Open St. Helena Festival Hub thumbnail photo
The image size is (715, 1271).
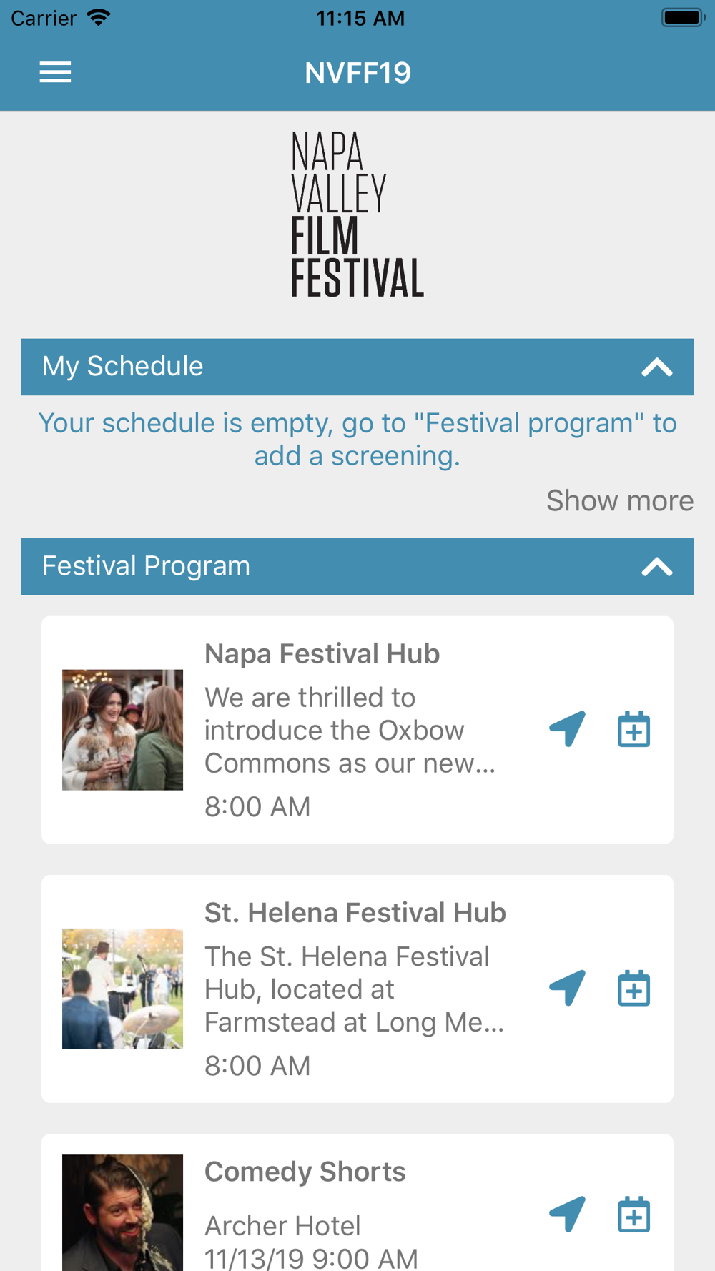(x=122, y=989)
